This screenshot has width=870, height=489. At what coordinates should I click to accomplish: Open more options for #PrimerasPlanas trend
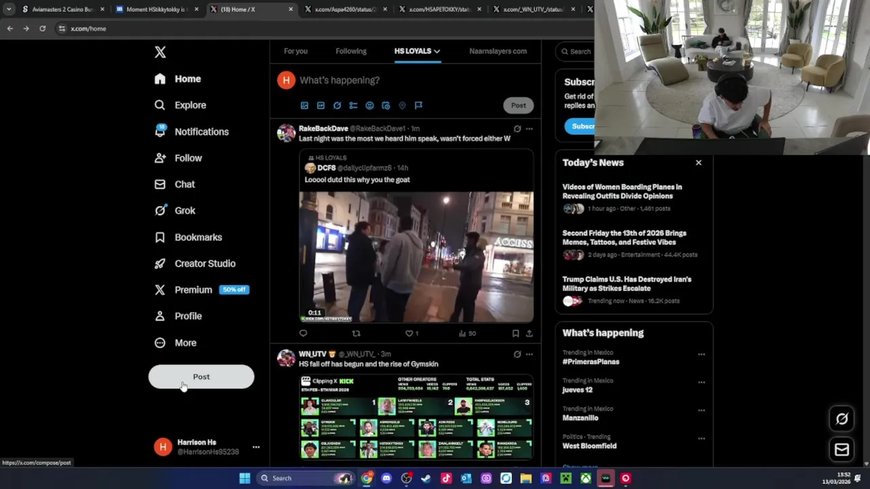[x=701, y=354]
